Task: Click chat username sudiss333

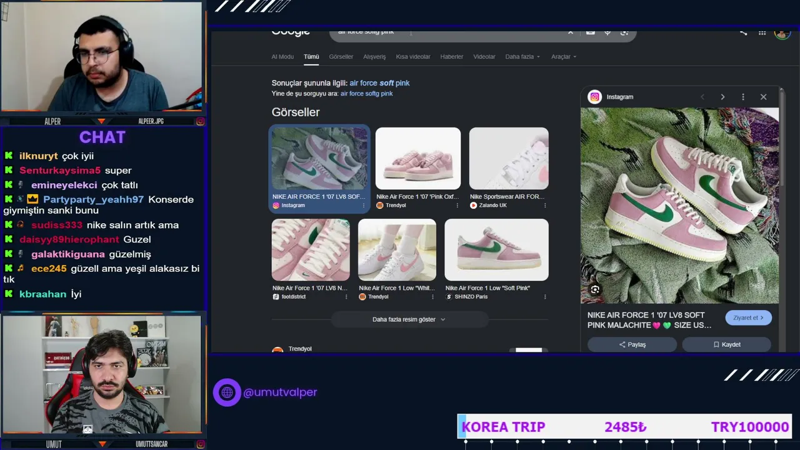Action: pyautogui.click(x=57, y=225)
